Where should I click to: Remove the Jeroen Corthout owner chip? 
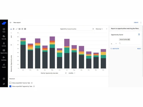pyautogui.click(x=129, y=39)
